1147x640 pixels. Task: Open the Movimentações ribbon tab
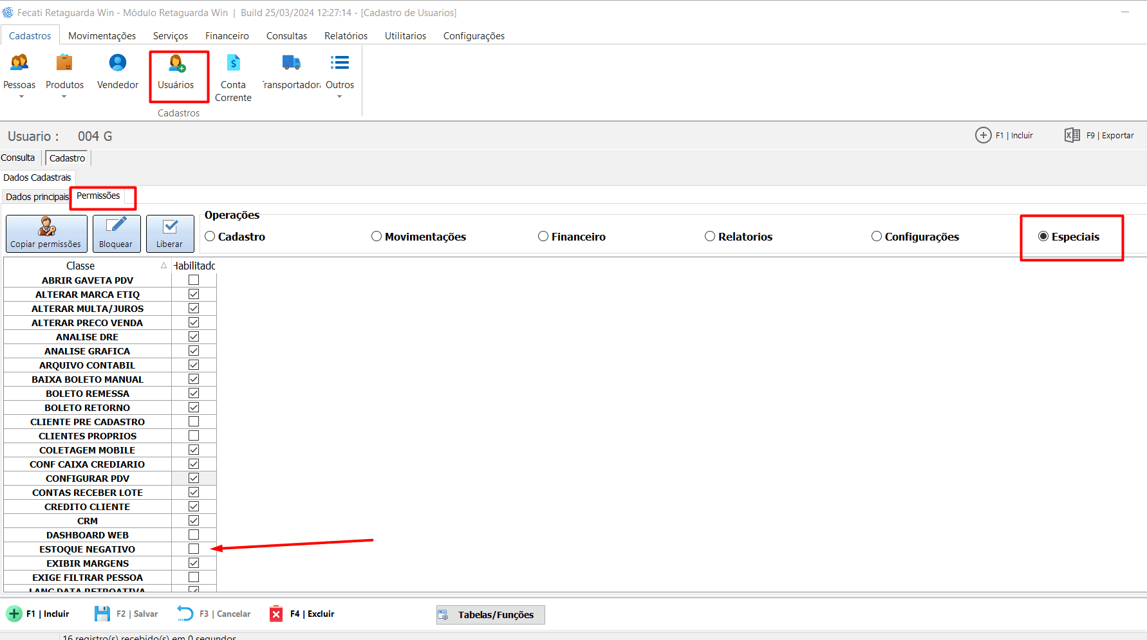102,36
